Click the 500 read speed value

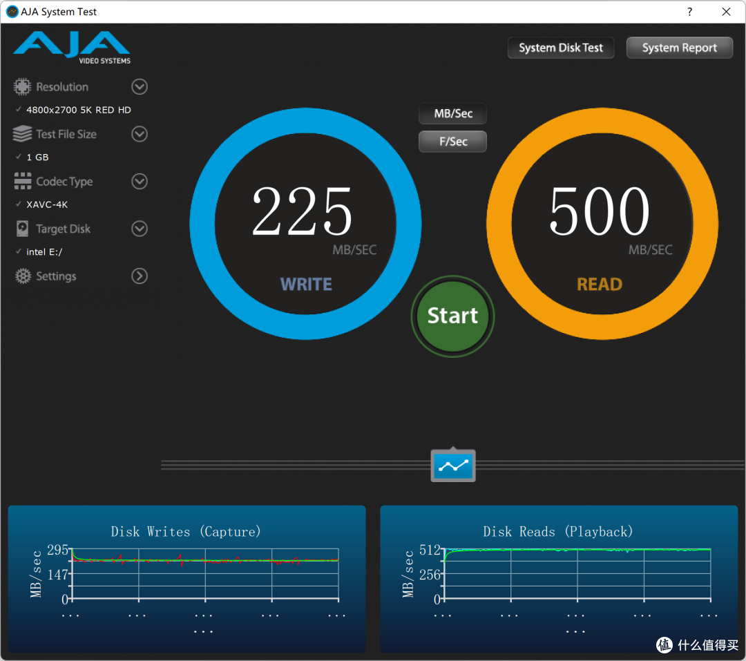click(600, 211)
